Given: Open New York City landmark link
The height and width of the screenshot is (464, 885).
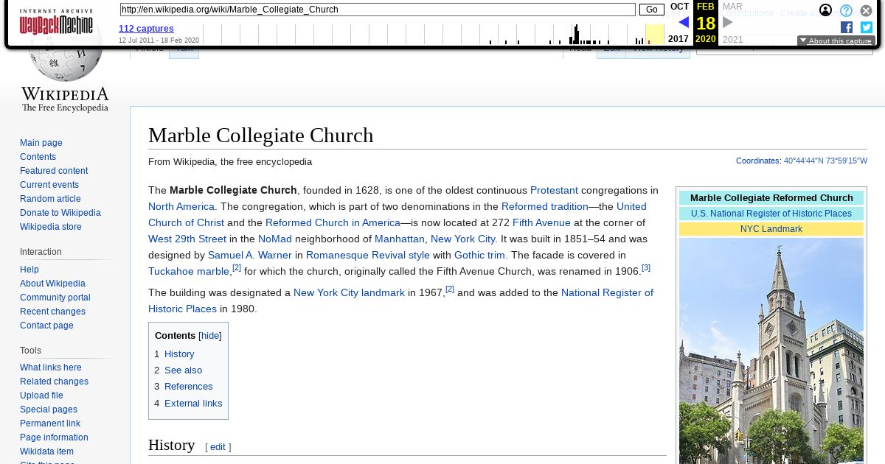Looking at the screenshot, I should click(x=349, y=292).
